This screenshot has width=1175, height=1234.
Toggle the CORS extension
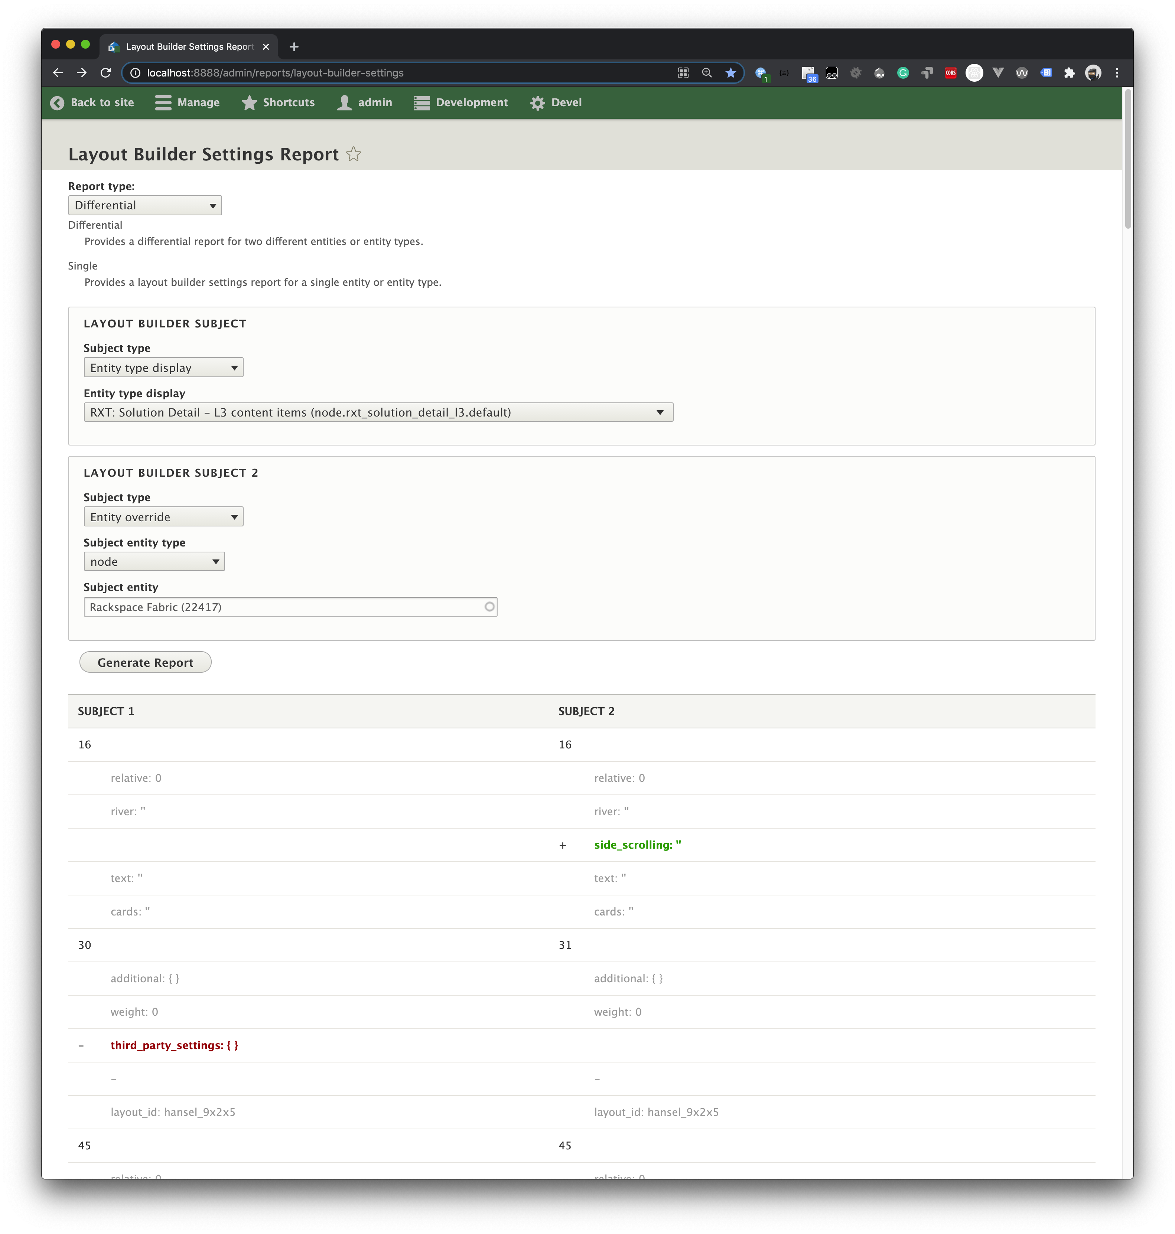(x=950, y=73)
